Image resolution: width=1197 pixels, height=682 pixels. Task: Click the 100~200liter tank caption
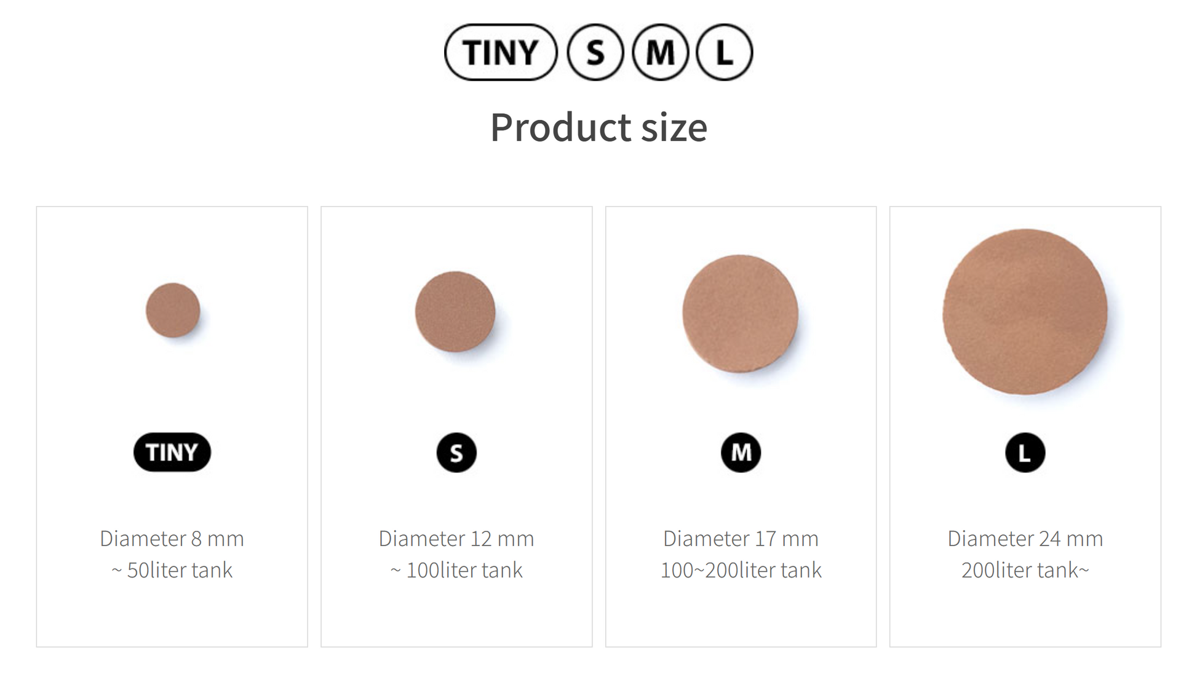pyautogui.click(x=741, y=570)
